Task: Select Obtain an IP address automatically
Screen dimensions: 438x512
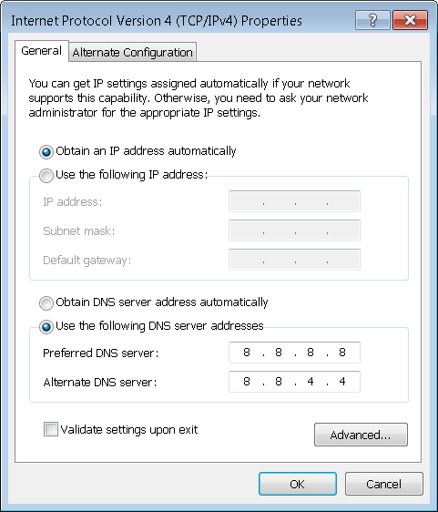Action: pyautogui.click(x=46, y=152)
